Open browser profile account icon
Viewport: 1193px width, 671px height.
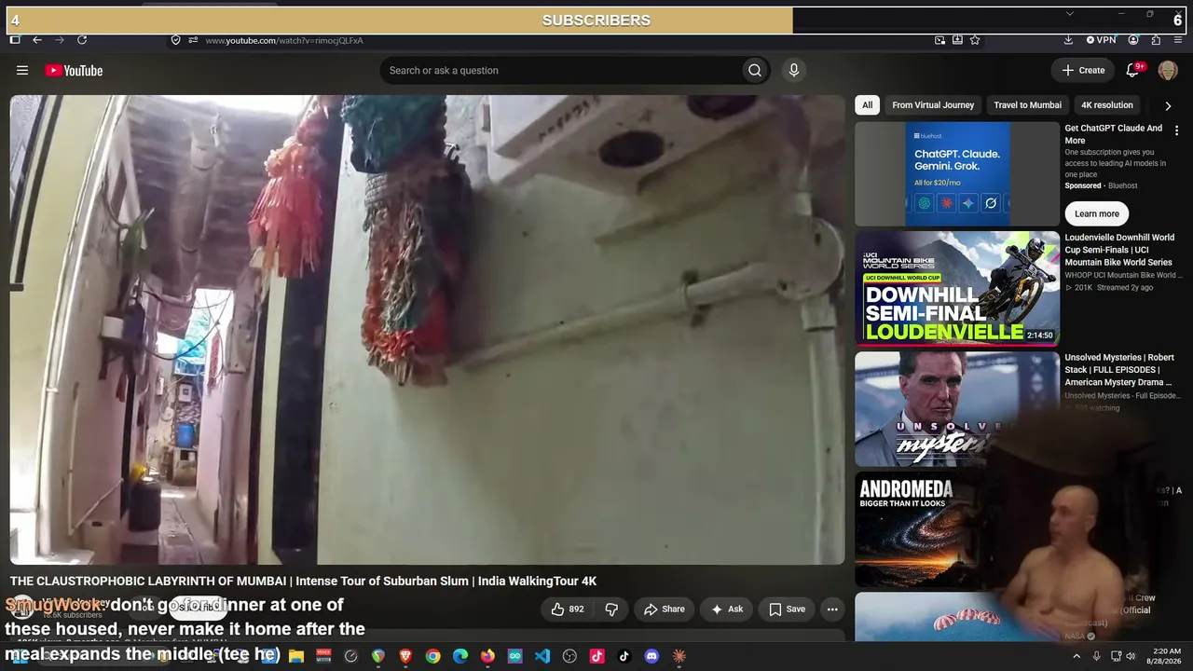coord(1133,40)
